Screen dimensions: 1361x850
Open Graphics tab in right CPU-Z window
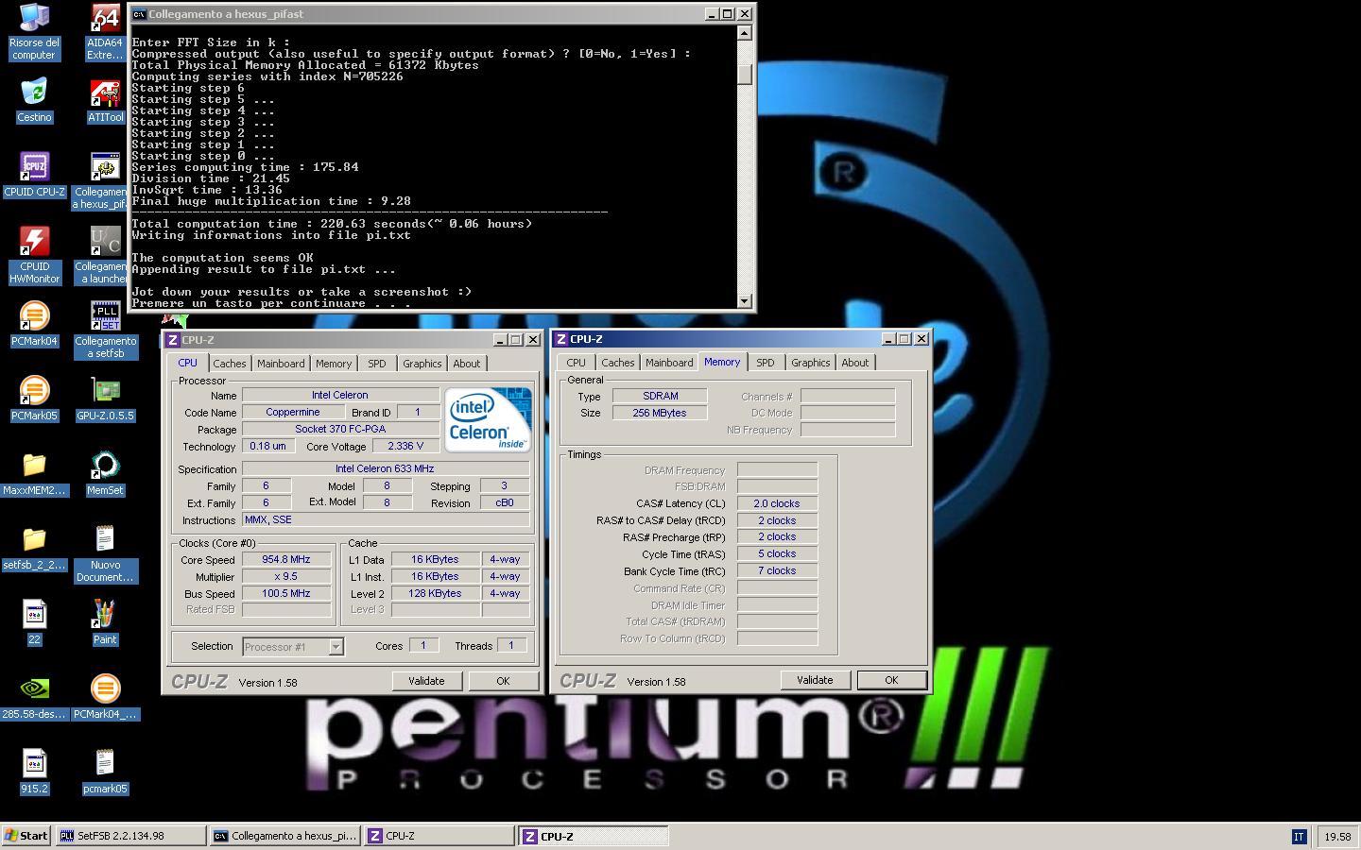click(x=810, y=363)
